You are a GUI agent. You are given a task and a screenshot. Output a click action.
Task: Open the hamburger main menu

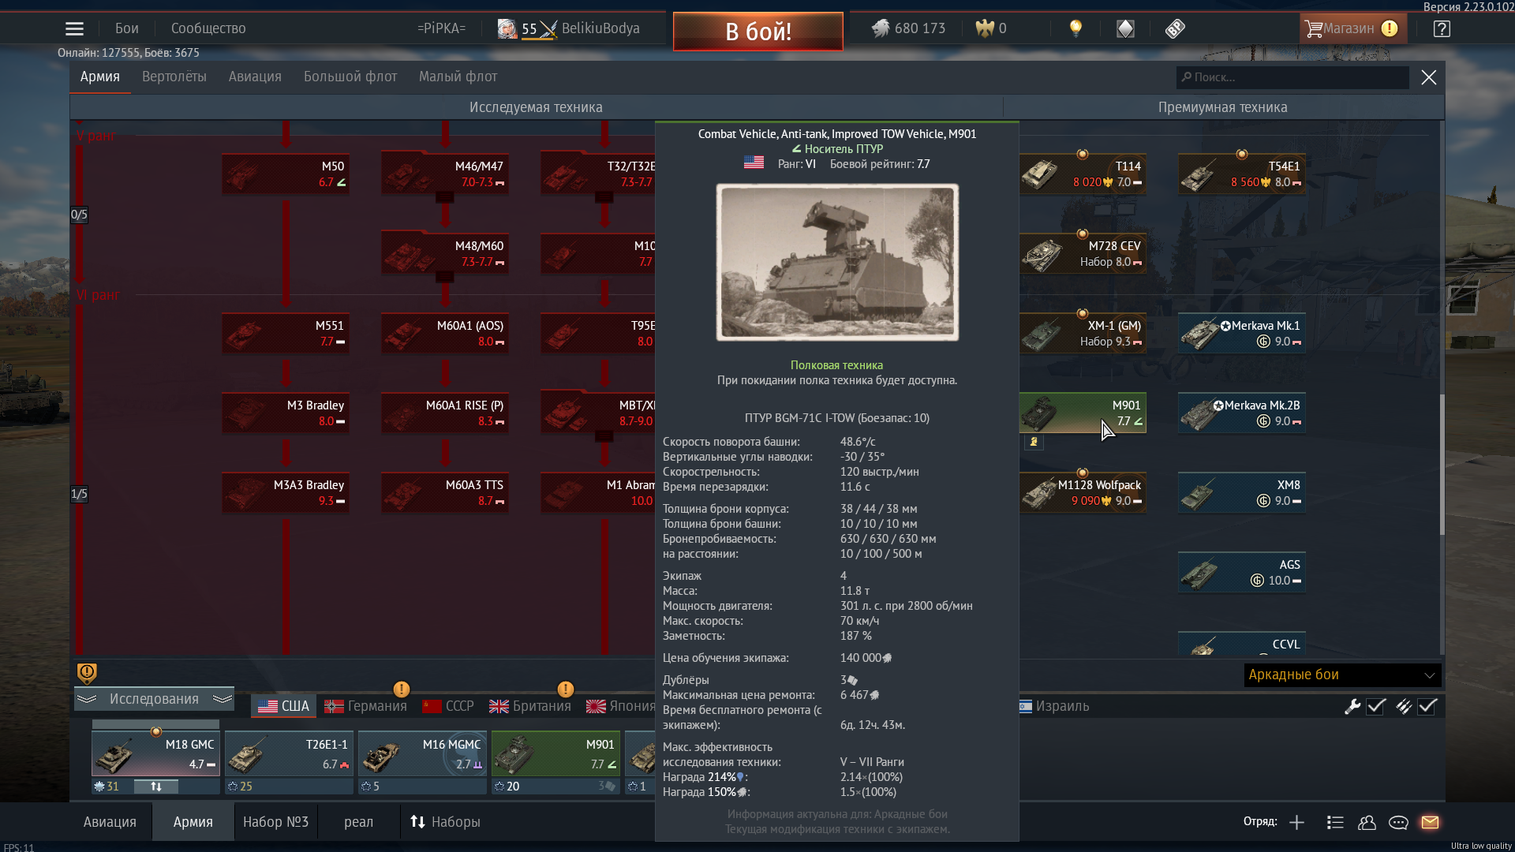[x=74, y=29]
